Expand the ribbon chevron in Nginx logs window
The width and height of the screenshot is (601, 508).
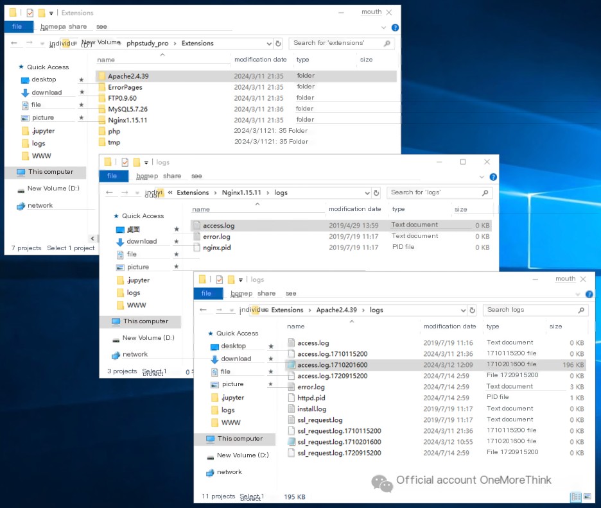(x=482, y=177)
